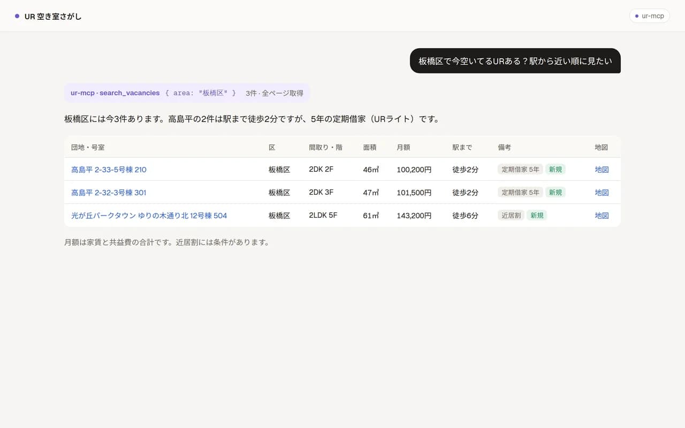Click 定期借家 5年 tag in the 210 row
Viewport: 685px width, 428px height.
click(520, 170)
